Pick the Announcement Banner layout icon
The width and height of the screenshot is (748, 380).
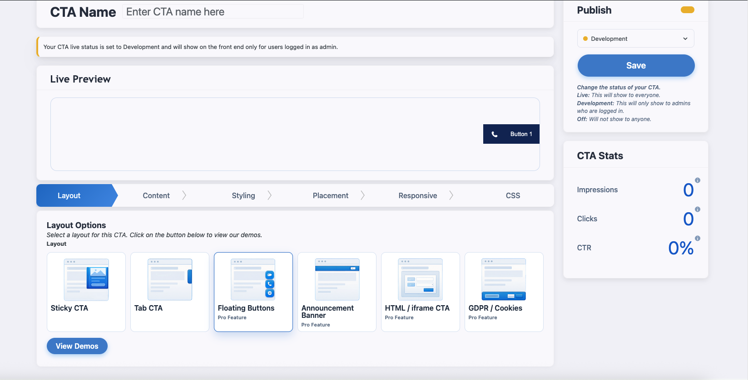337,279
